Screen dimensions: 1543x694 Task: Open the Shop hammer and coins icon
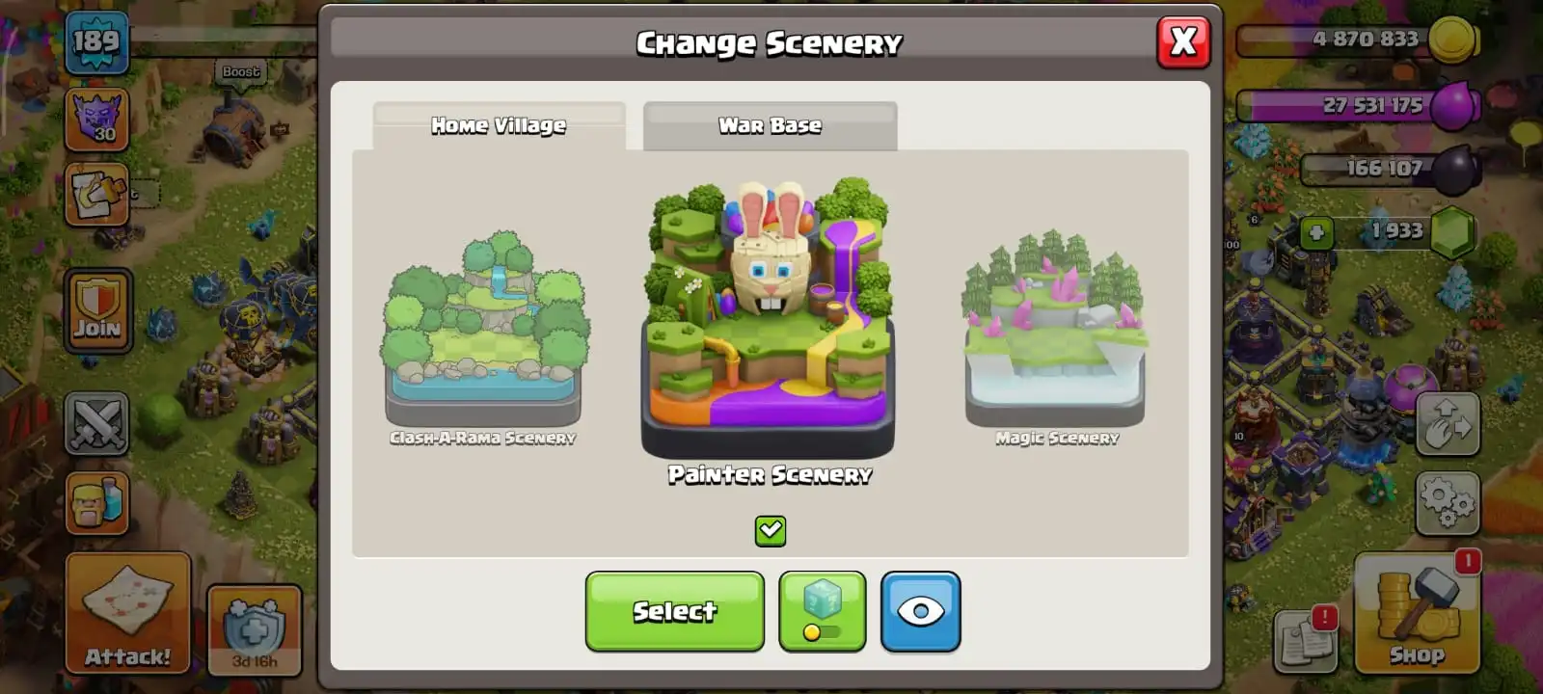tap(1417, 612)
